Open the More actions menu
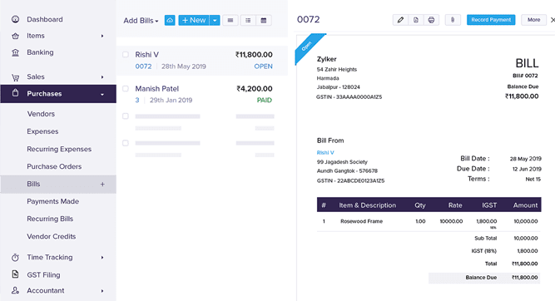This screenshot has height=301, width=555. [533, 20]
